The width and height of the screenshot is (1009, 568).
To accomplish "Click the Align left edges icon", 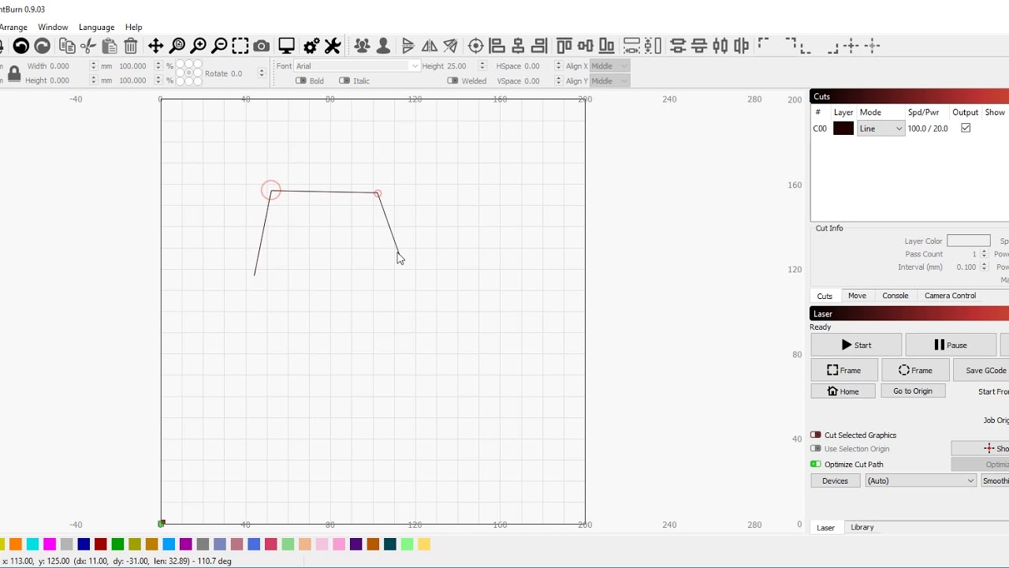I will tap(497, 47).
